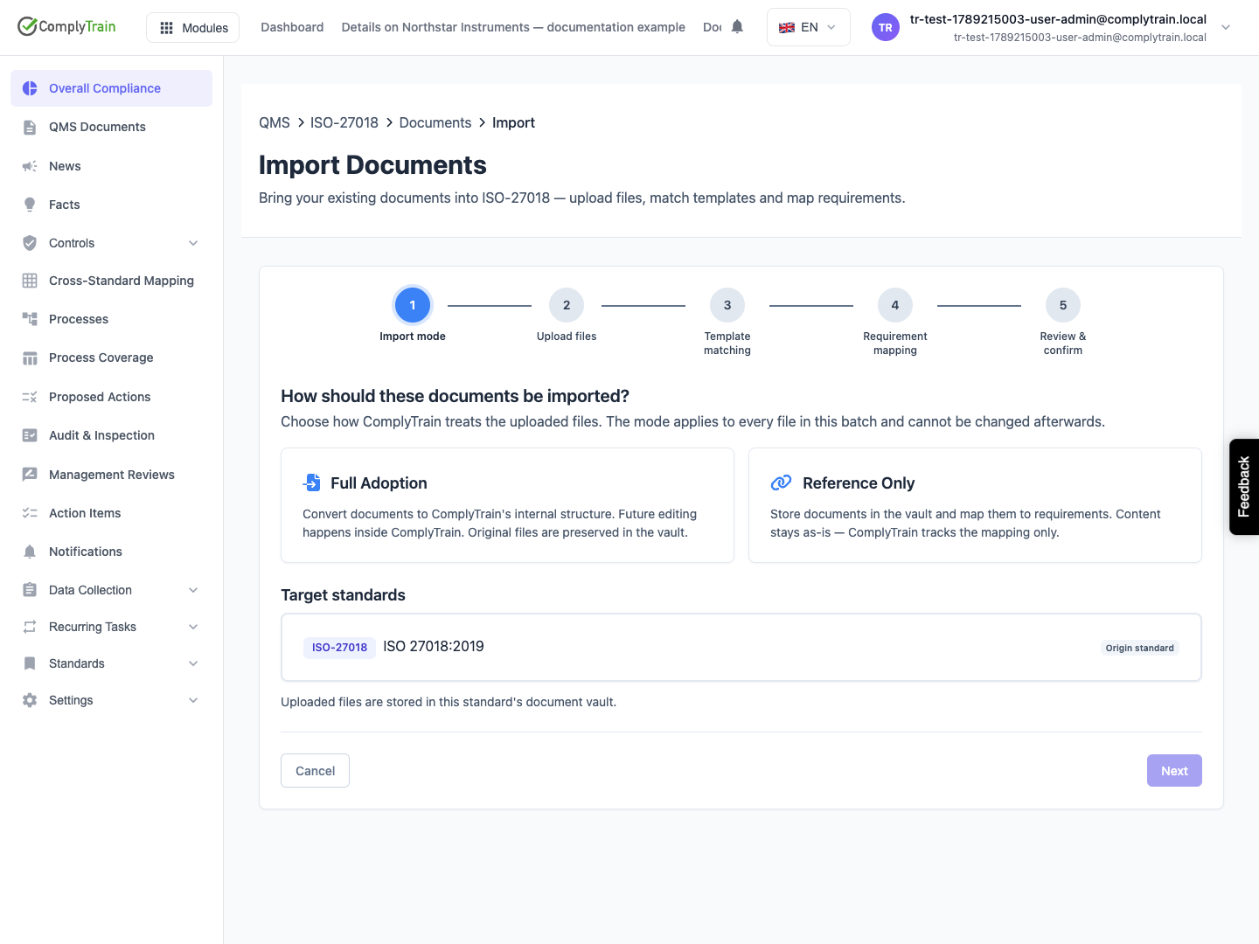
Task: Click QMS Documents file icon
Action: (x=30, y=127)
